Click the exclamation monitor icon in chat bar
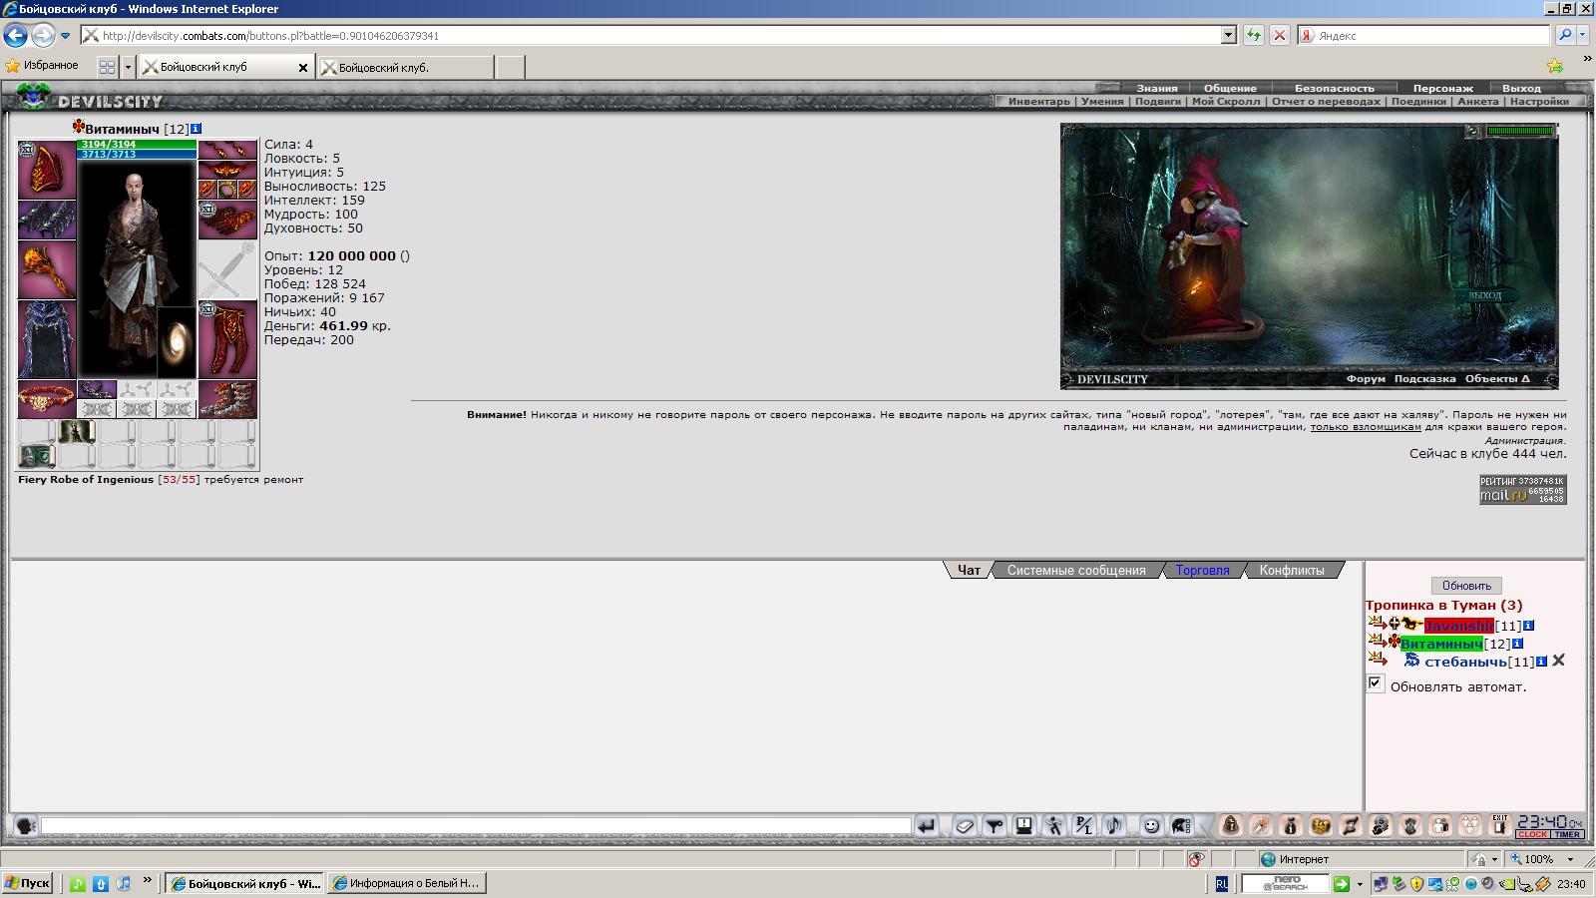 click(x=1023, y=826)
